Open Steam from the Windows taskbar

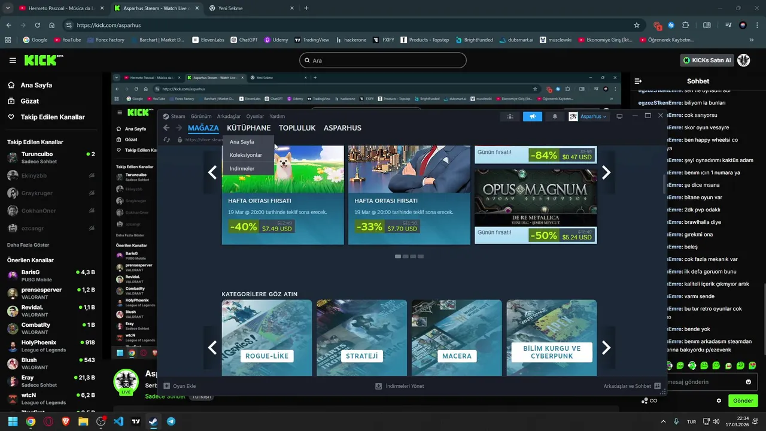pos(153,421)
